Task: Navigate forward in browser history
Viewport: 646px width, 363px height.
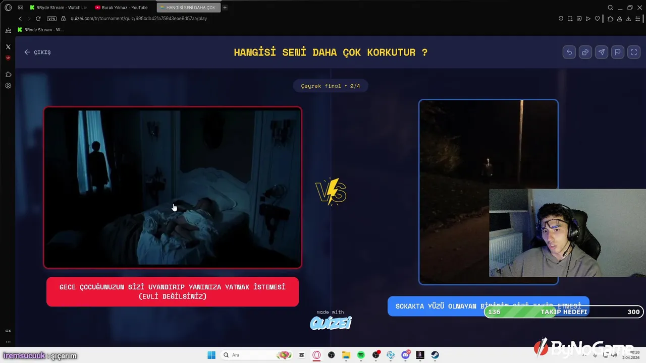Action: pyautogui.click(x=29, y=19)
